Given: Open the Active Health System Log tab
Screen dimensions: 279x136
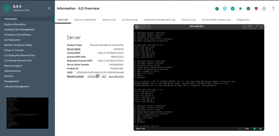Looking at the screenshot, I should point(216,20).
